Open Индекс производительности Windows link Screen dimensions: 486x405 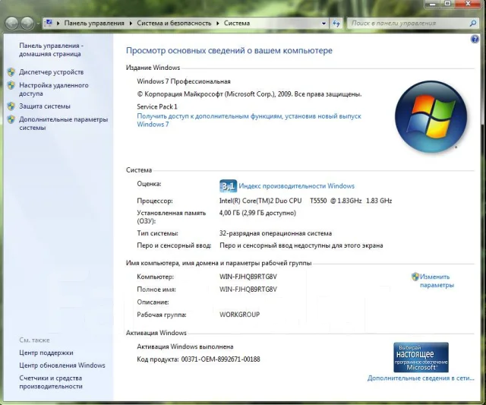[x=297, y=186]
